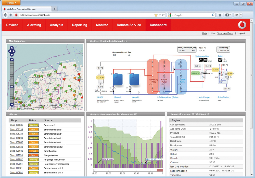255x178 pixels.
Task: Click the Logout link
Action: click(x=241, y=33)
